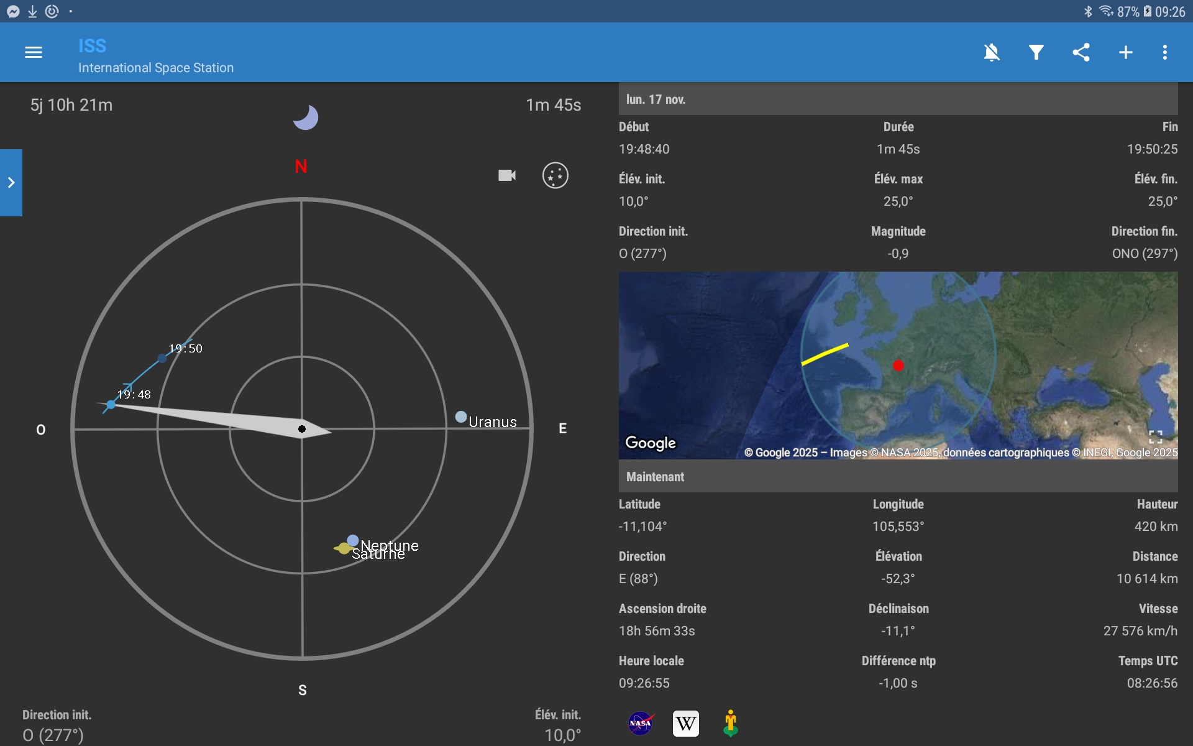The image size is (1193, 746).
Task: Select the 19:50 pass end marker
Action: [163, 358]
